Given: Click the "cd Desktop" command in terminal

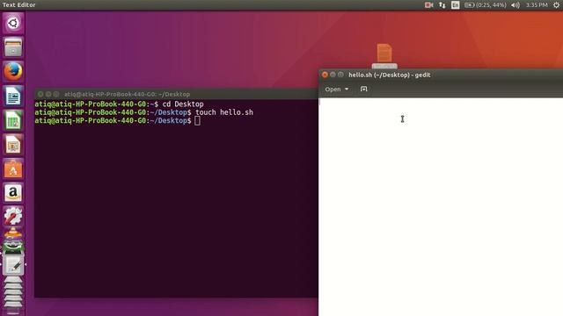Looking at the screenshot, I should click(183, 104).
